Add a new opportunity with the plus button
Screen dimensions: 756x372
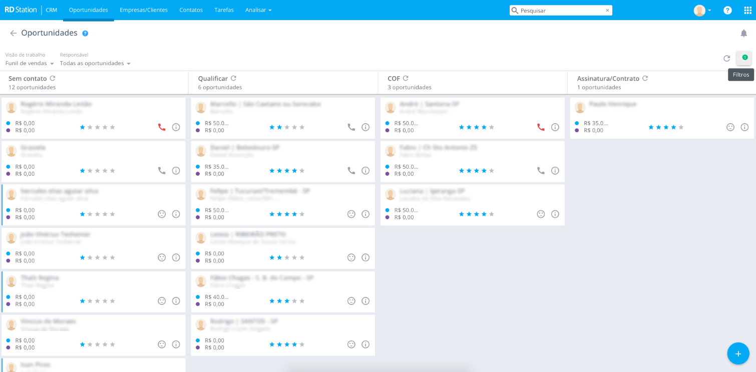pos(738,353)
